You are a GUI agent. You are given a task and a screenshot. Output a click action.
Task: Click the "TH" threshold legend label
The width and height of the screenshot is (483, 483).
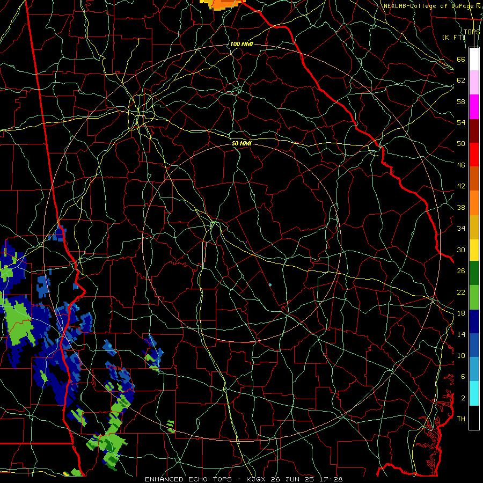click(461, 419)
